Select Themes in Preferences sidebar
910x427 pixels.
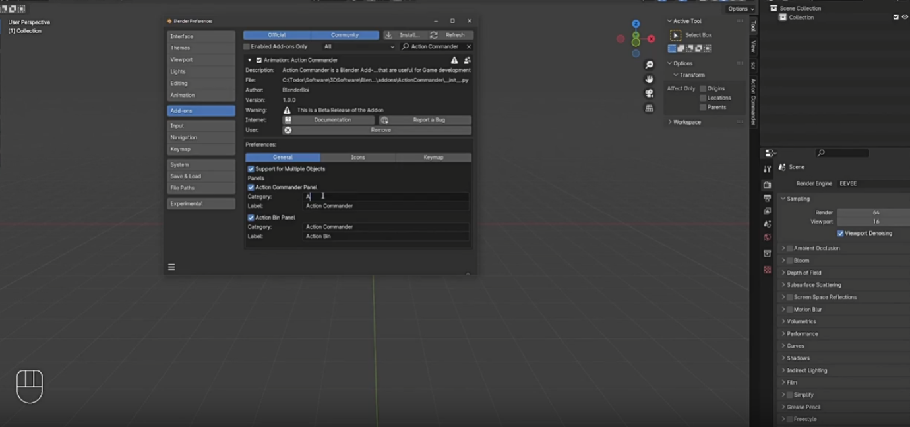click(200, 48)
